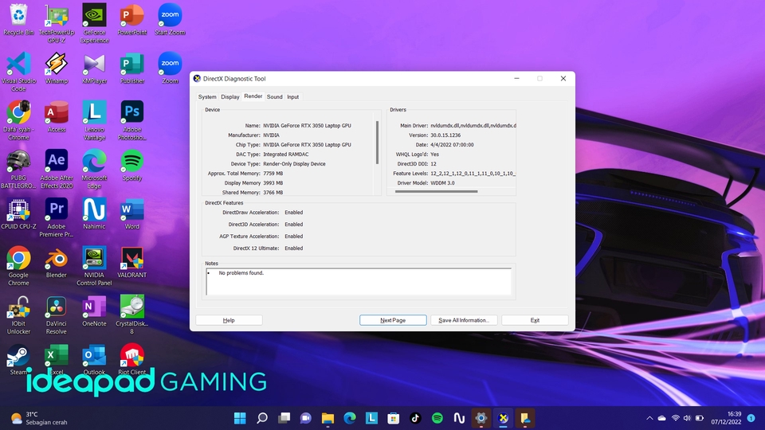Click the Help button
Image resolution: width=765 pixels, height=430 pixels.
pos(229,320)
